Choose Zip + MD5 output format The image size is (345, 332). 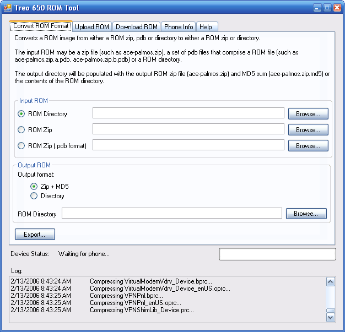pyautogui.click(x=34, y=187)
